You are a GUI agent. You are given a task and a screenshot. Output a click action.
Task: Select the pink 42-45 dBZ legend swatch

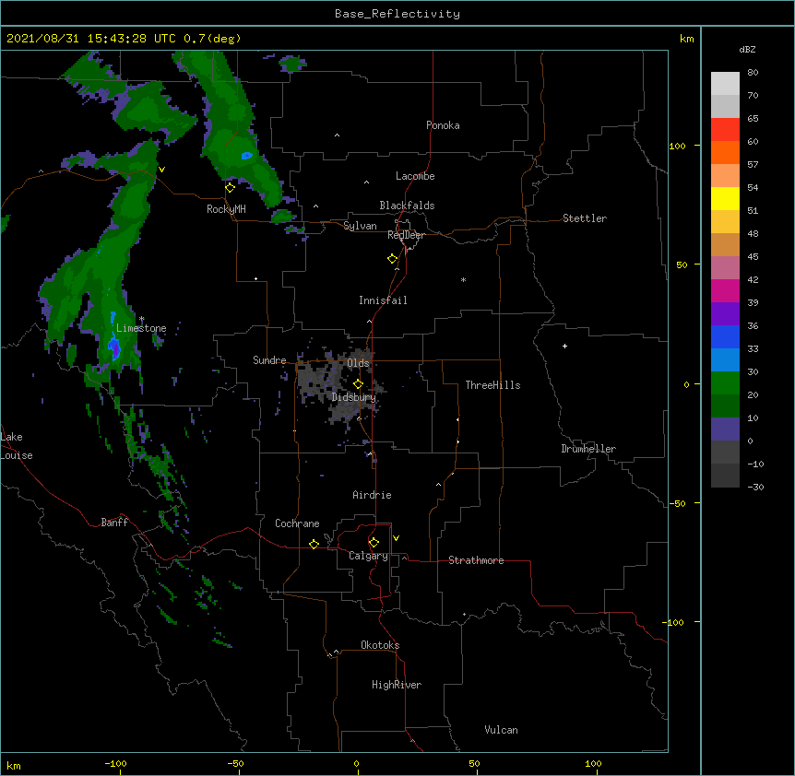tap(725, 267)
